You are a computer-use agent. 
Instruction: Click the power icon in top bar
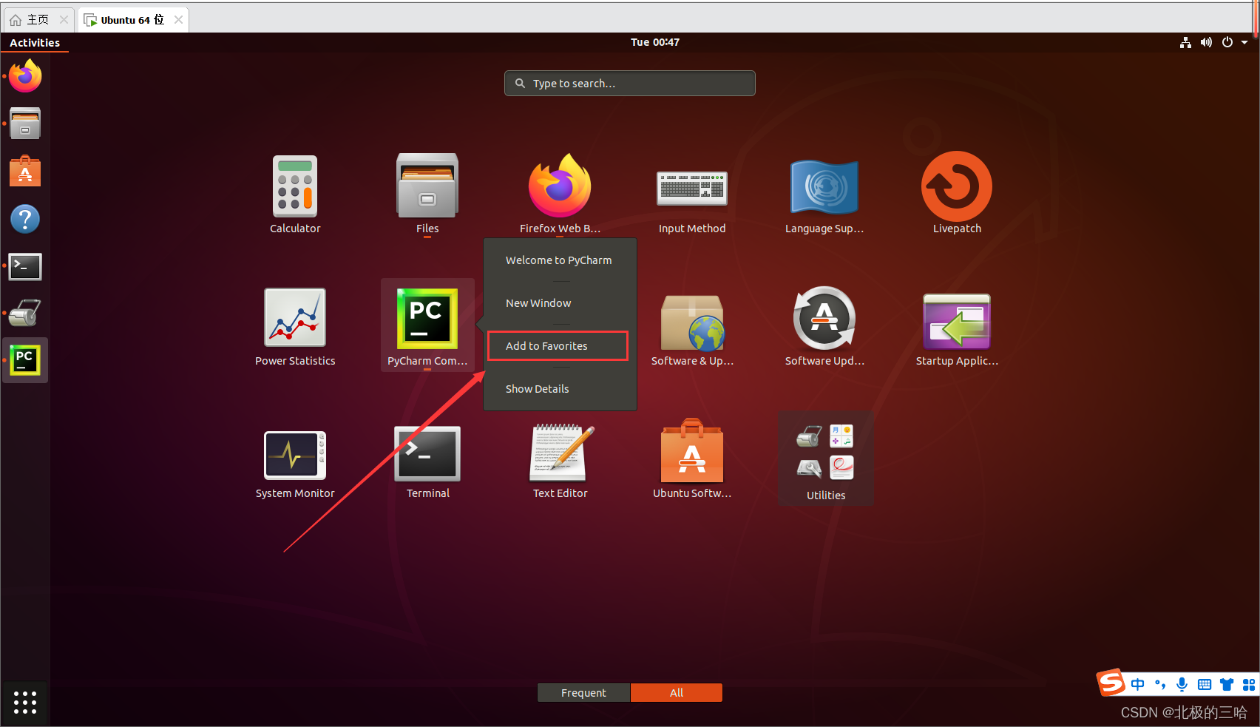(x=1227, y=42)
